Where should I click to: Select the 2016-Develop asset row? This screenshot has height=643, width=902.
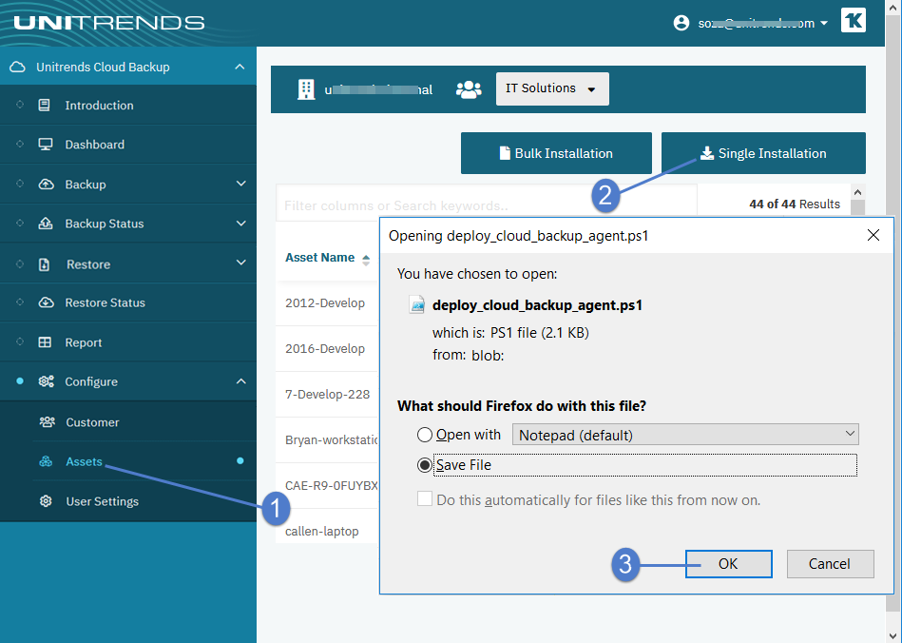[327, 348]
